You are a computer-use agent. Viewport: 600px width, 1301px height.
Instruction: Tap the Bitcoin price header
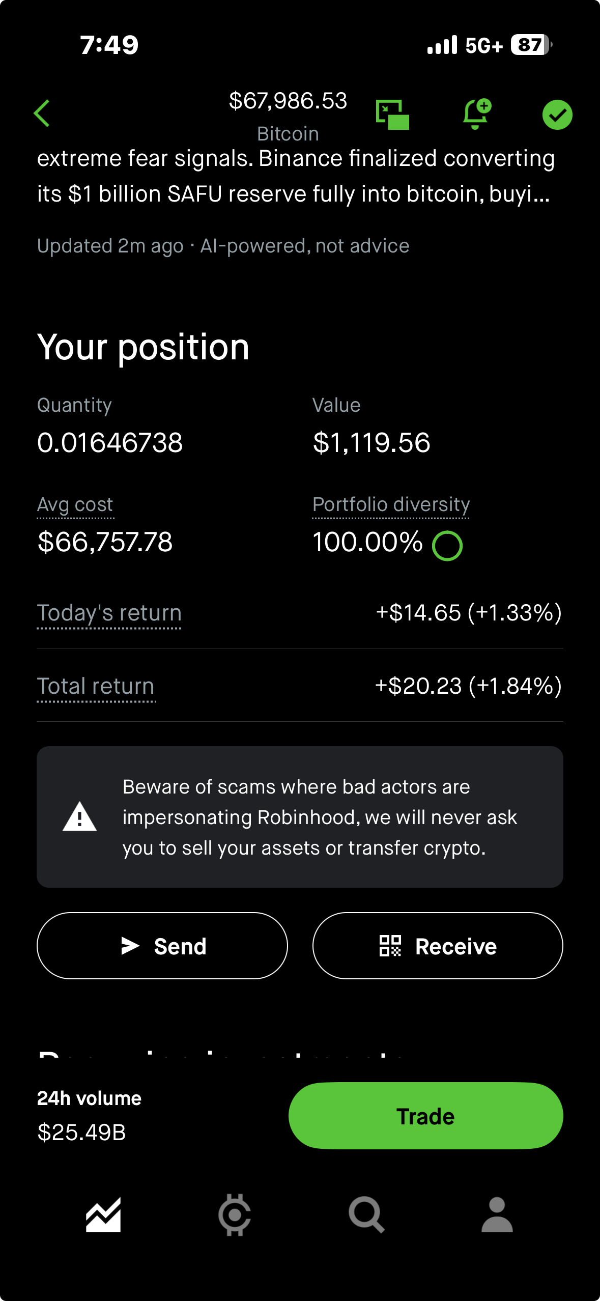[x=288, y=101]
